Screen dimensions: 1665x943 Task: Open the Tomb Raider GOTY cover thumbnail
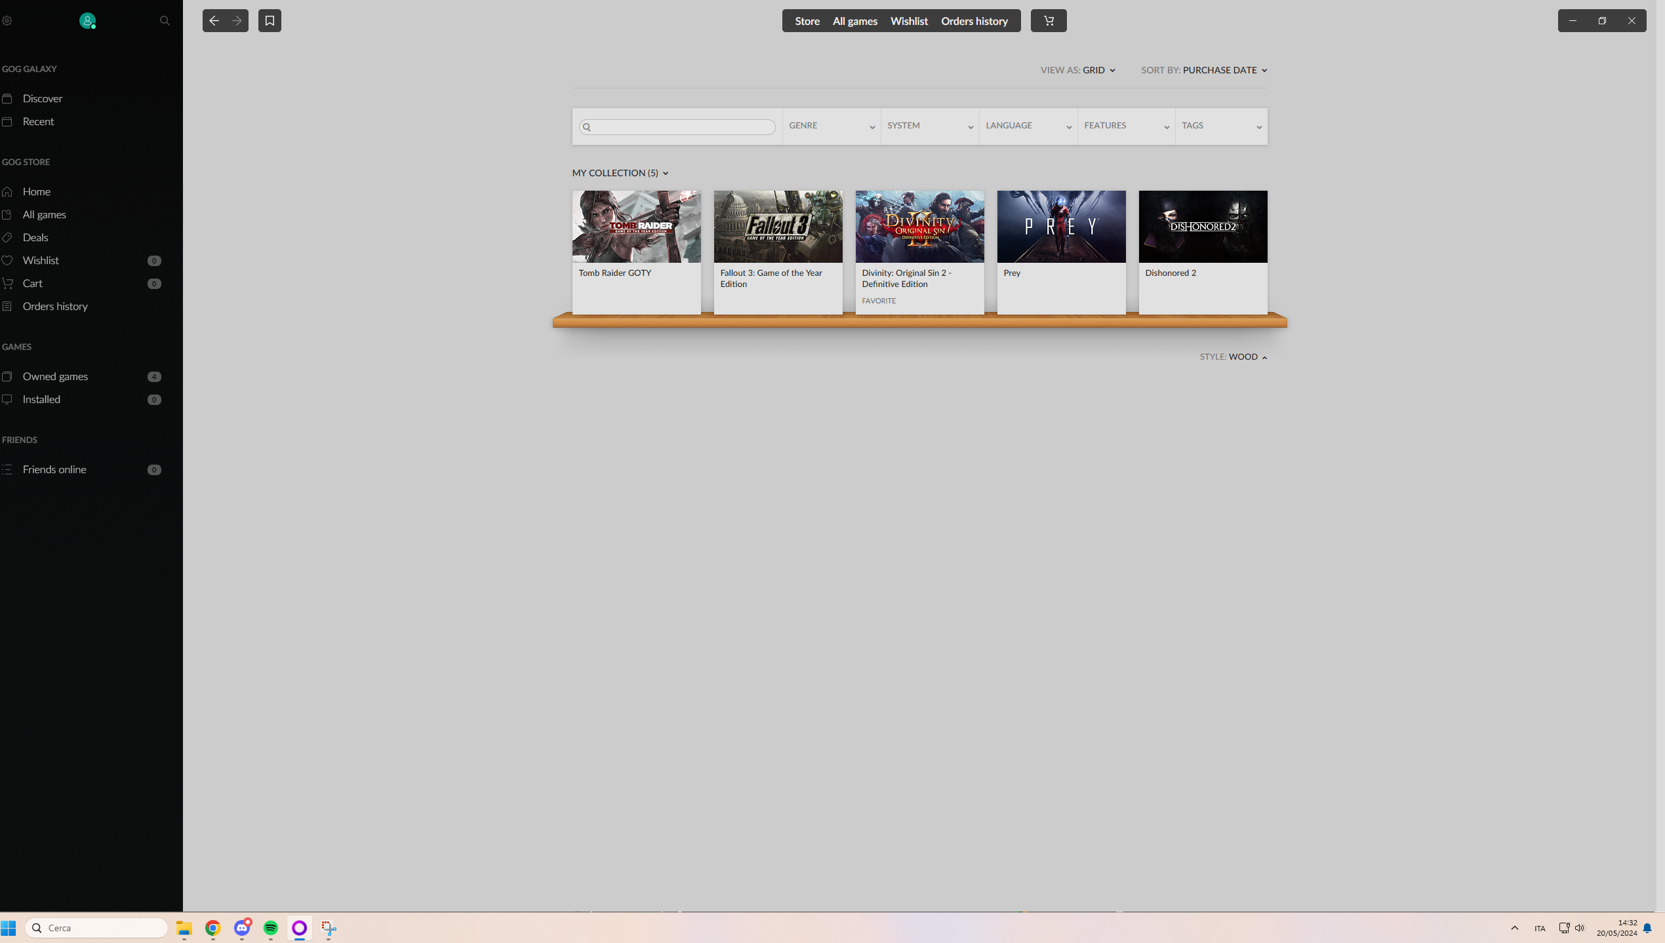[x=636, y=227]
